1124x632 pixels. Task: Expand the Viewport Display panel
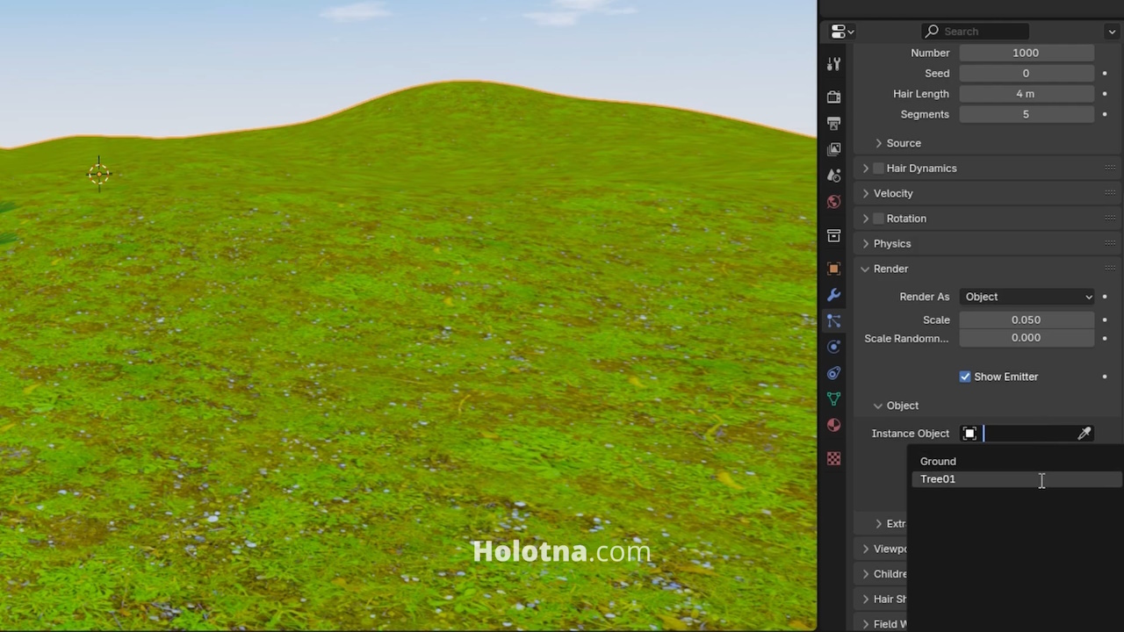point(866,549)
